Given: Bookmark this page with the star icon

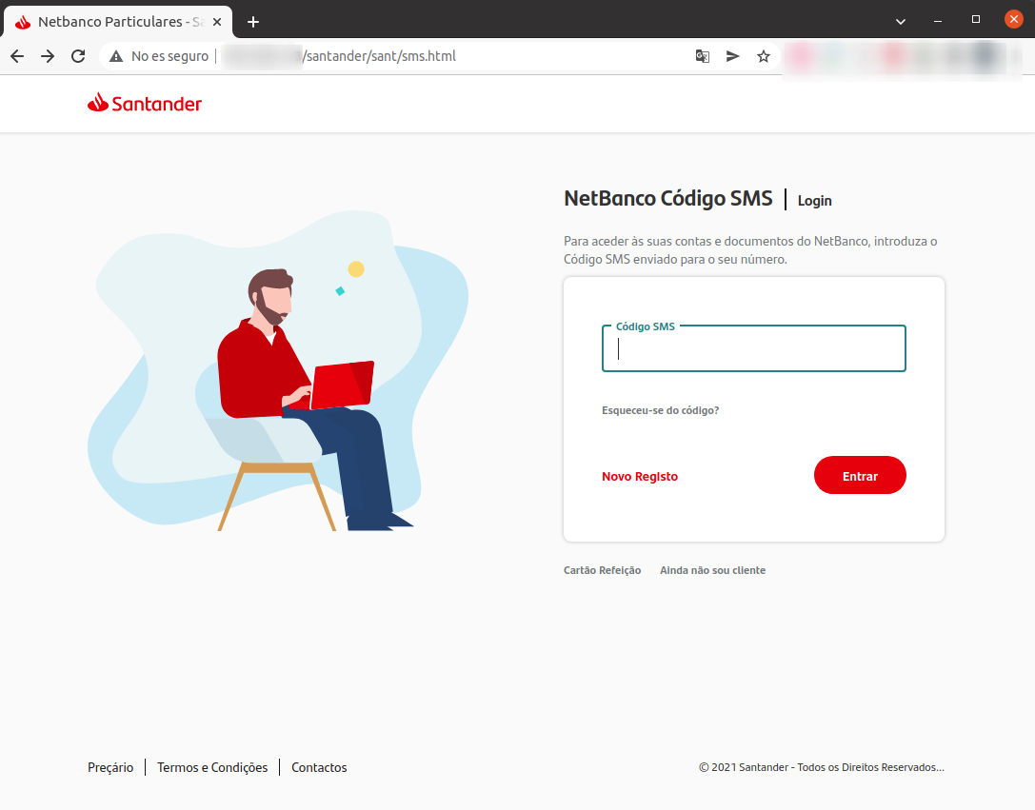Looking at the screenshot, I should point(764,56).
